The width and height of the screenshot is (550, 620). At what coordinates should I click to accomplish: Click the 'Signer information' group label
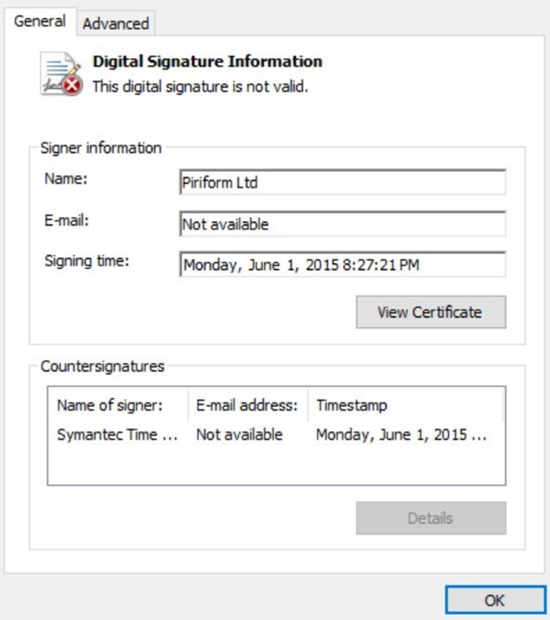pos(101,148)
